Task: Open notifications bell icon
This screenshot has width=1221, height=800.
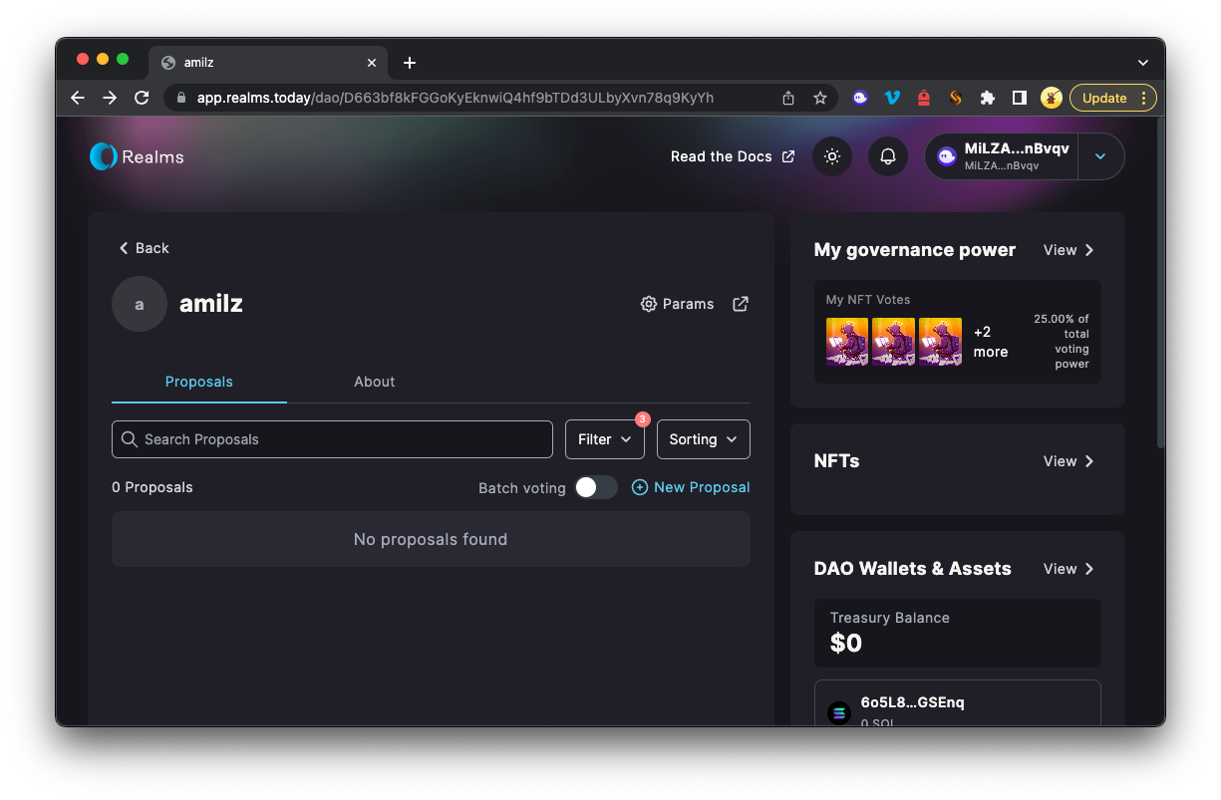Action: coord(888,156)
